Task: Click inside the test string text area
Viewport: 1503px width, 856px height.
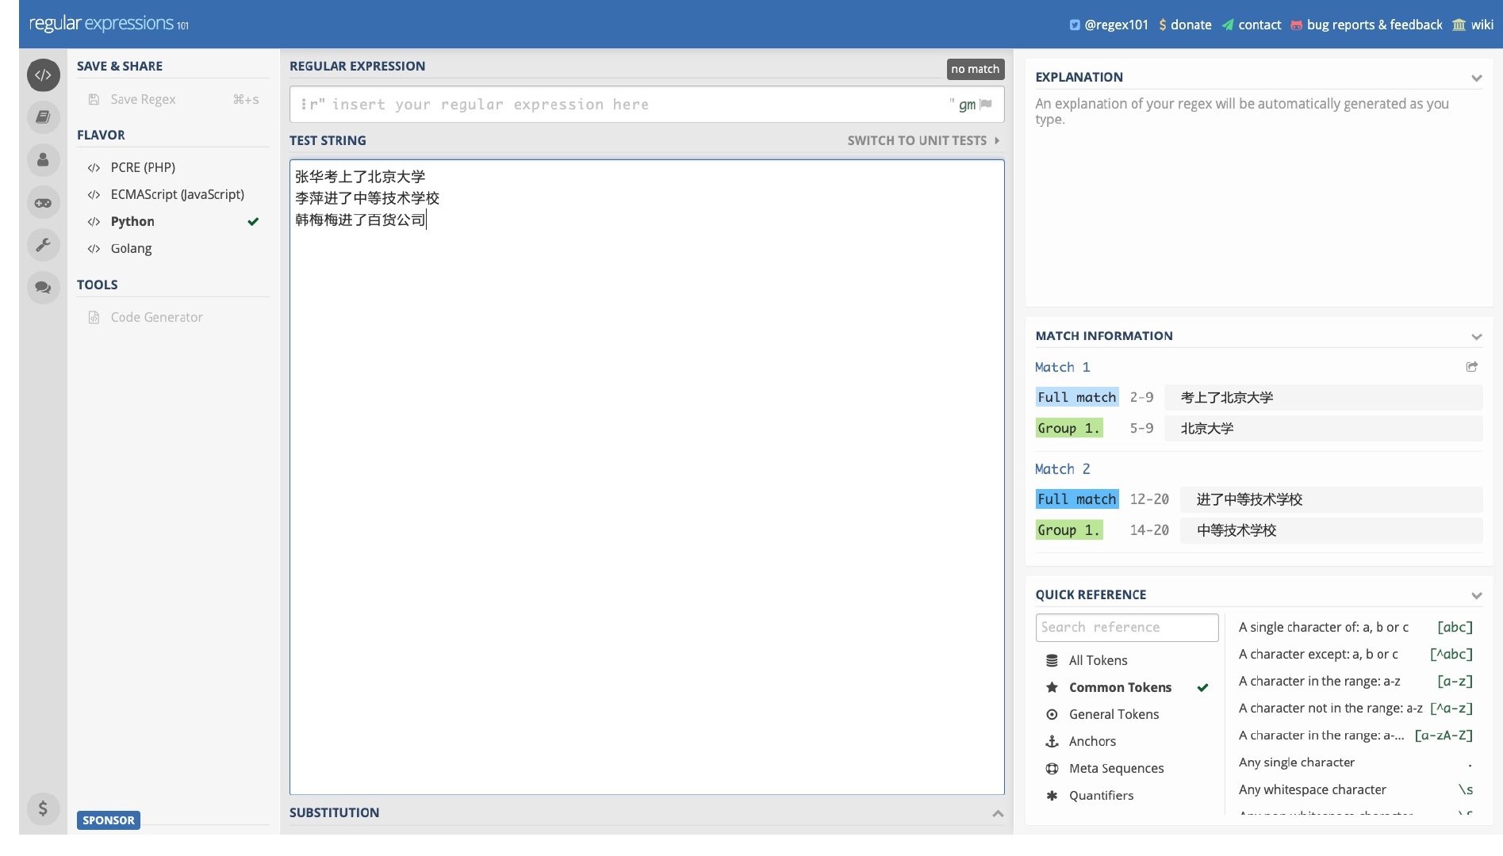Action: (x=646, y=477)
